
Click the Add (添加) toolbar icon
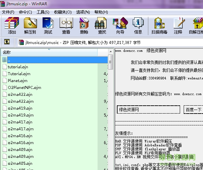[12, 26]
